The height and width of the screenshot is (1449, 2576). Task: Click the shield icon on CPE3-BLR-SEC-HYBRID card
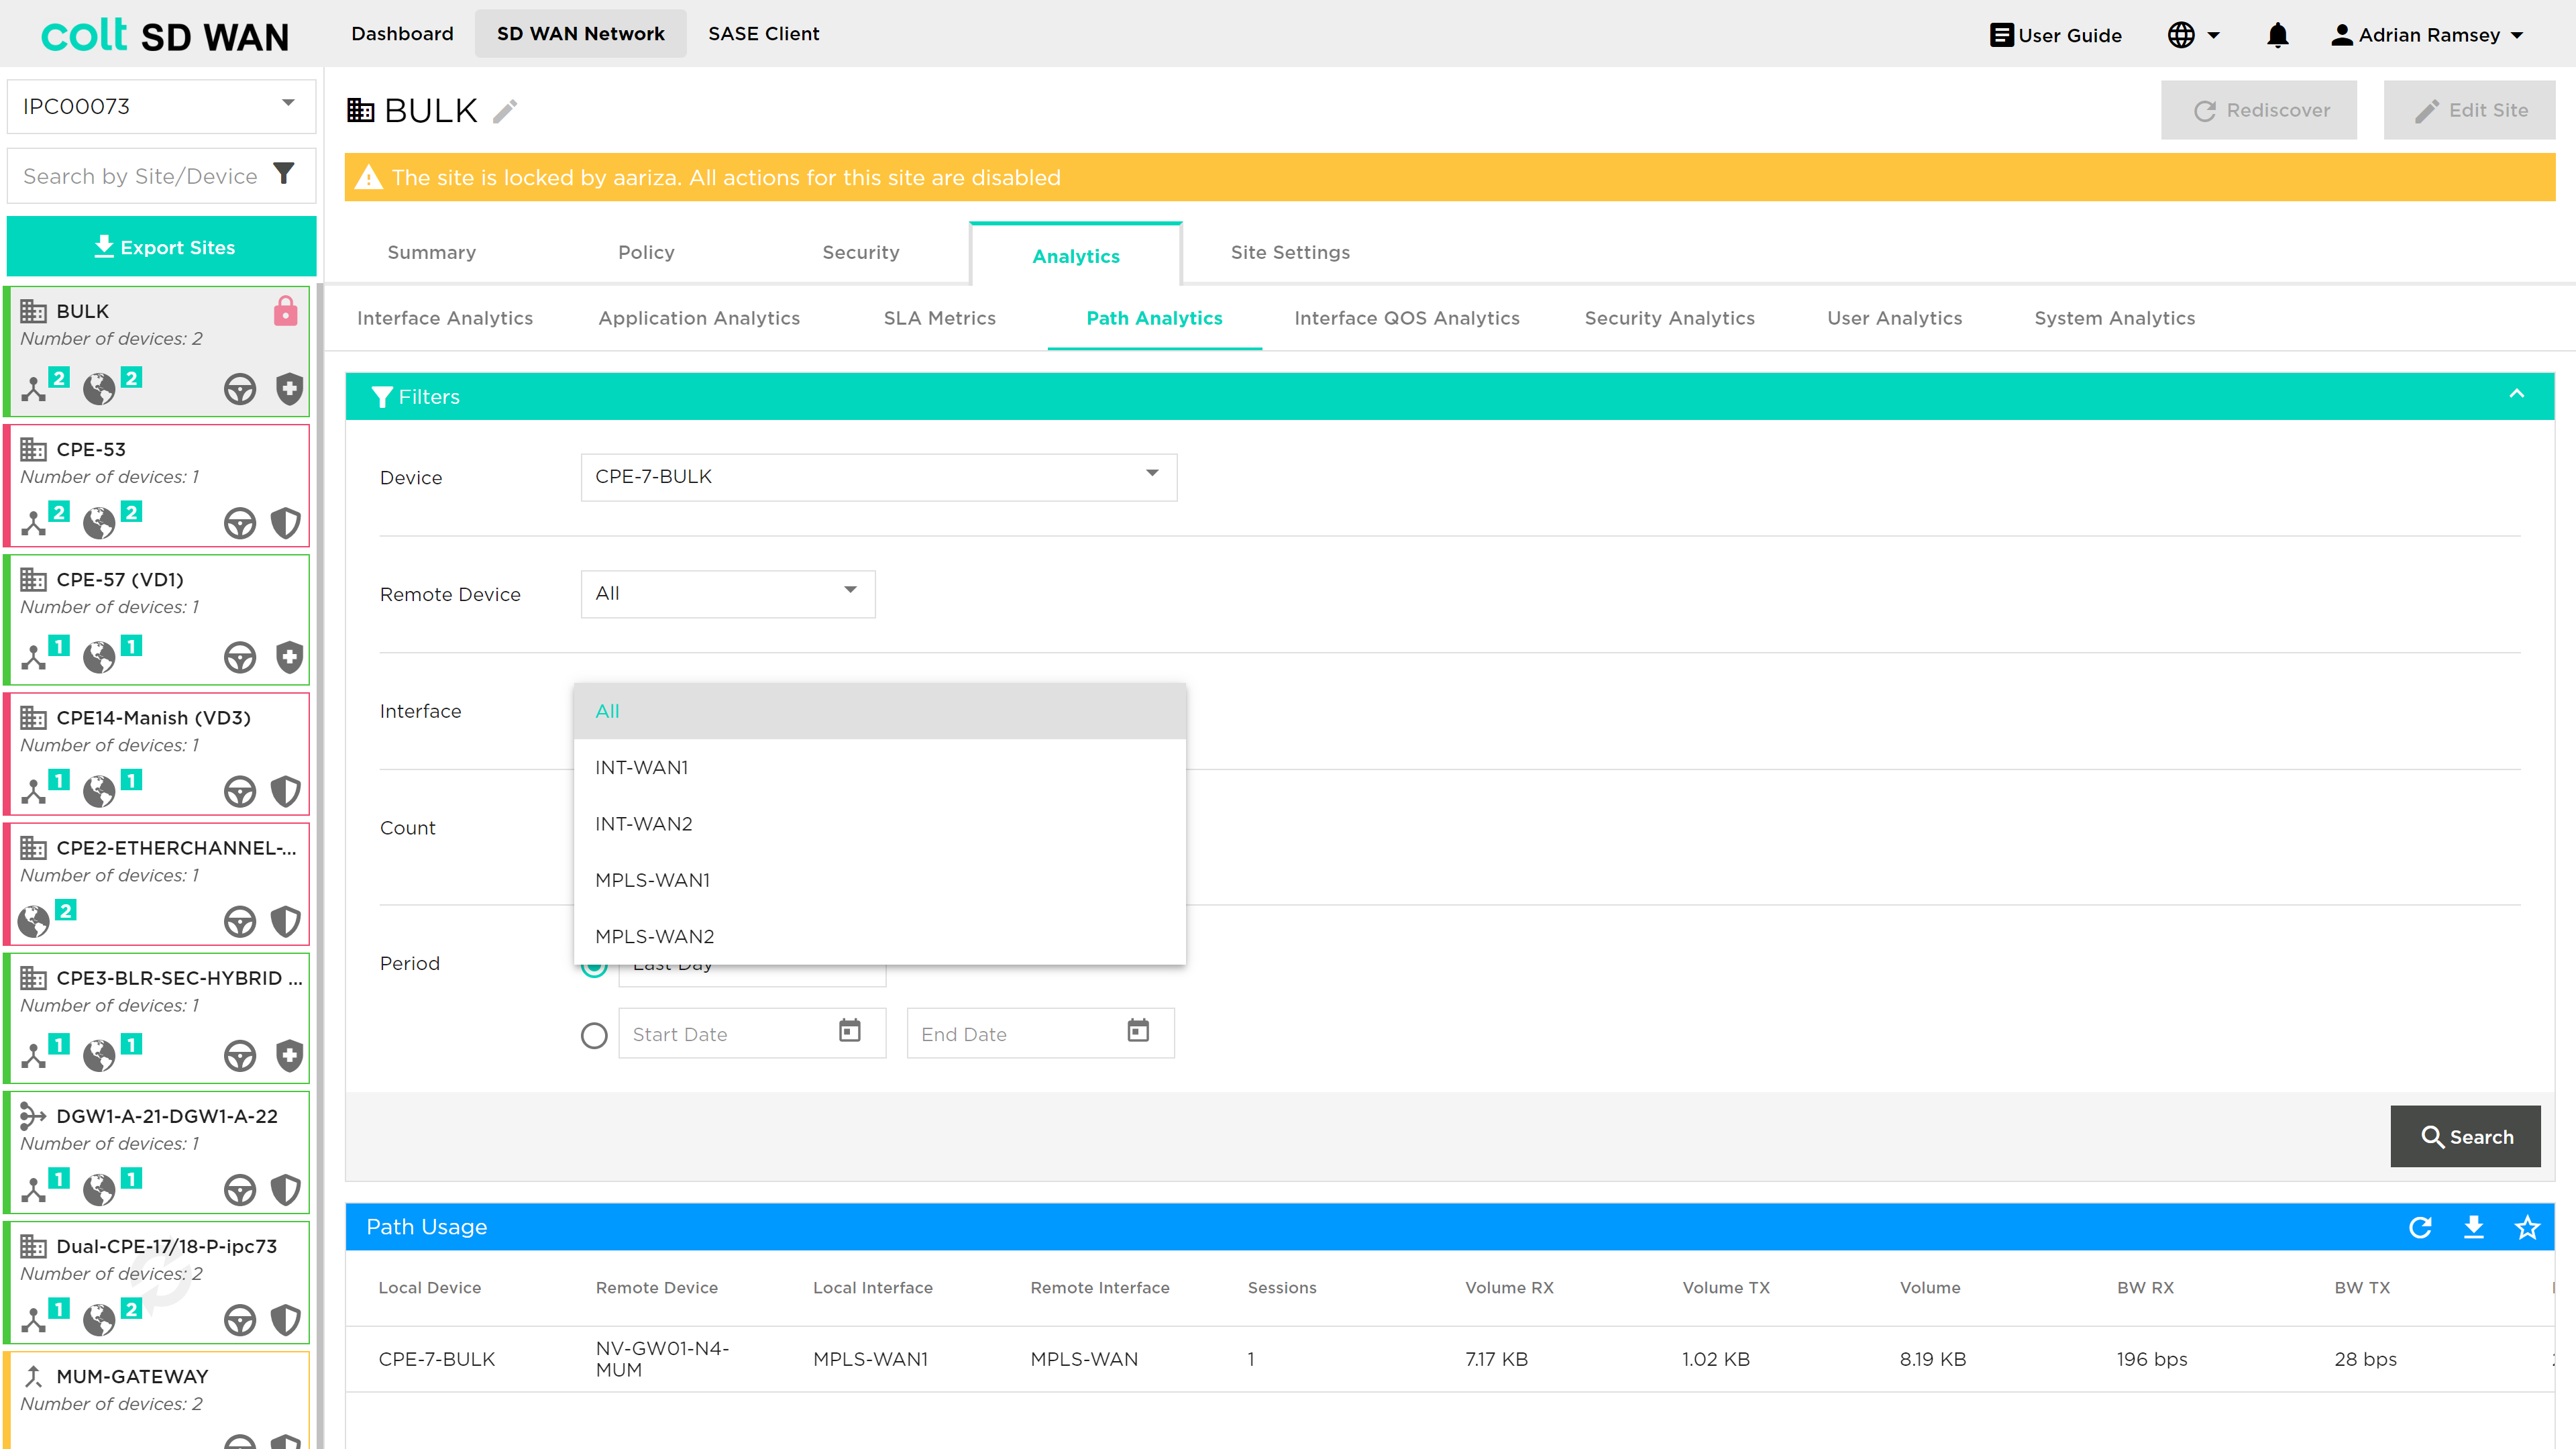pos(289,1055)
